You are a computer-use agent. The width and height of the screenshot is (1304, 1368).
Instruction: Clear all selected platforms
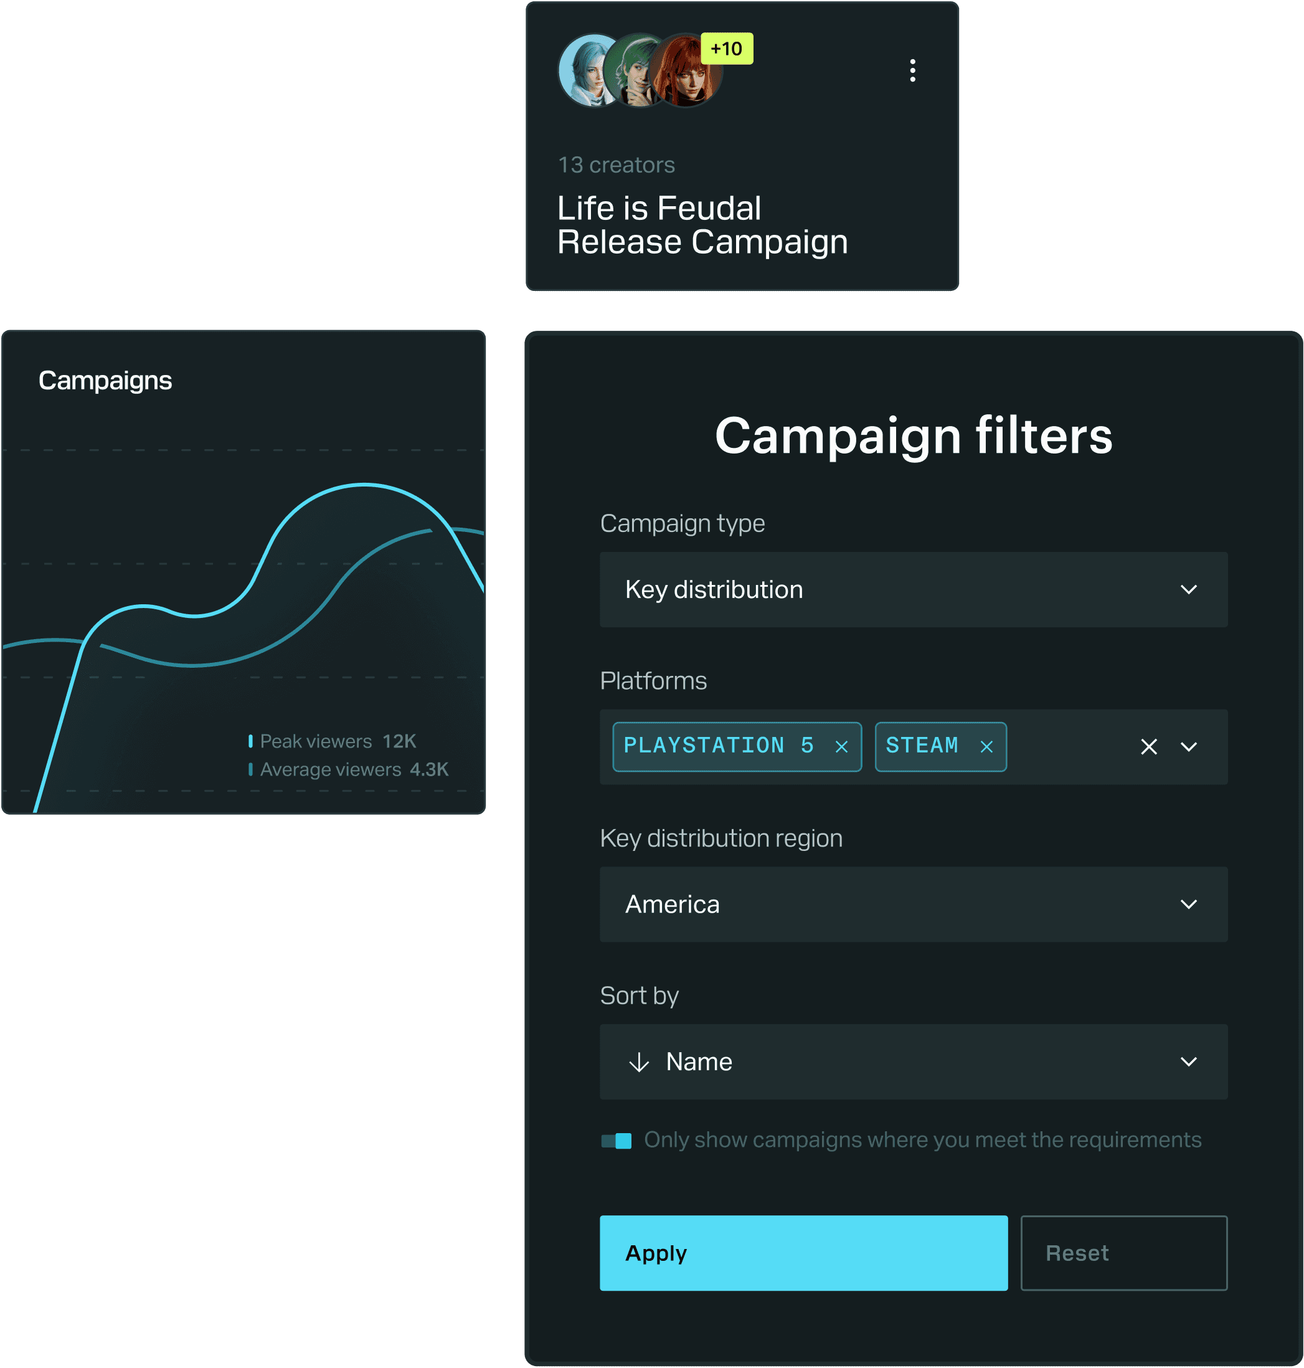tap(1148, 747)
